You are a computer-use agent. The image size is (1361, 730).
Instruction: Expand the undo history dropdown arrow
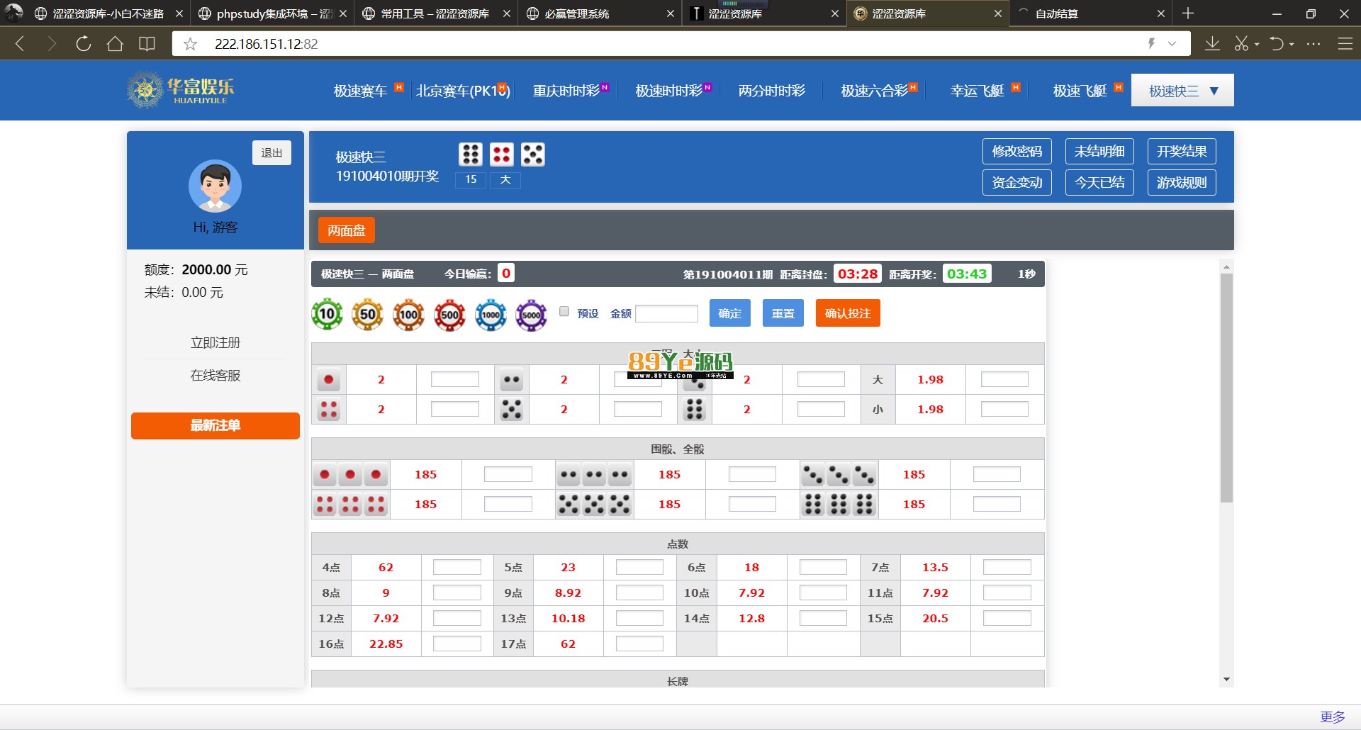1292,44
